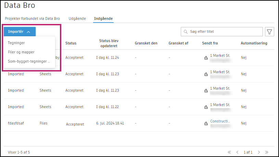
Task: Click the Sendt fra column header
Action: [x=210, y=43]
